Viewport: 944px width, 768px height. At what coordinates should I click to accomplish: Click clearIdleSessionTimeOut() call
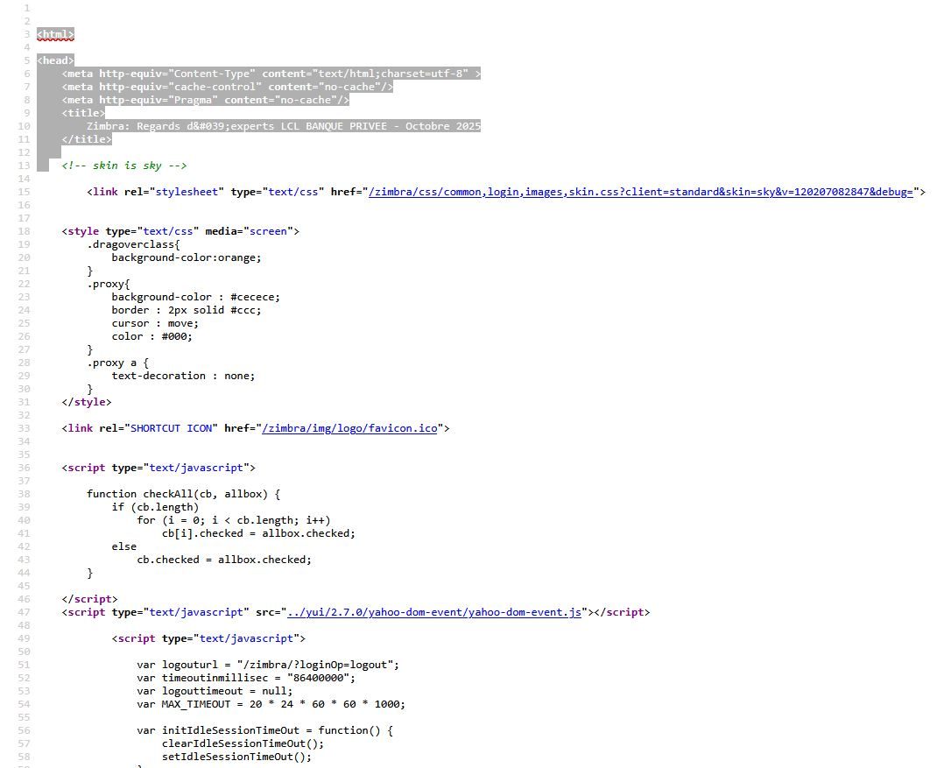click(243, 744)
